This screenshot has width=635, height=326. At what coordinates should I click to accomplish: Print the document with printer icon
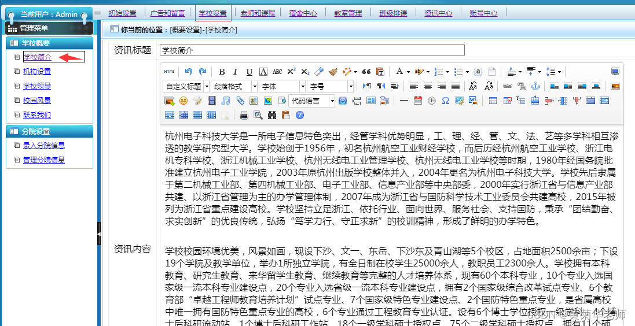click(x=244, y=115)
